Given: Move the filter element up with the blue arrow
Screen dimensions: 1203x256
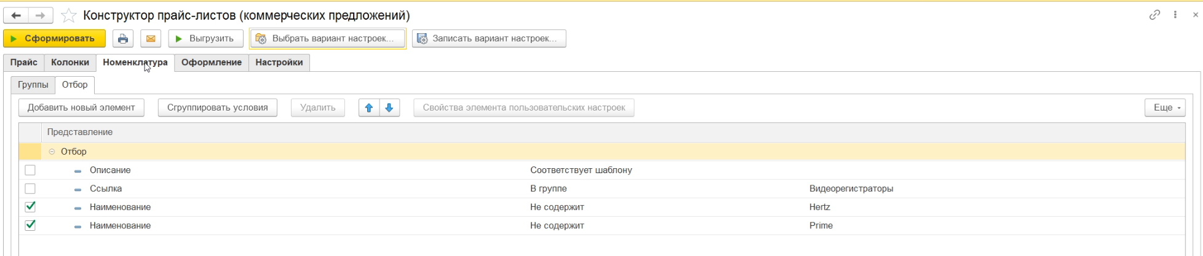Looking at the screenshot, I should coord(369,108).
